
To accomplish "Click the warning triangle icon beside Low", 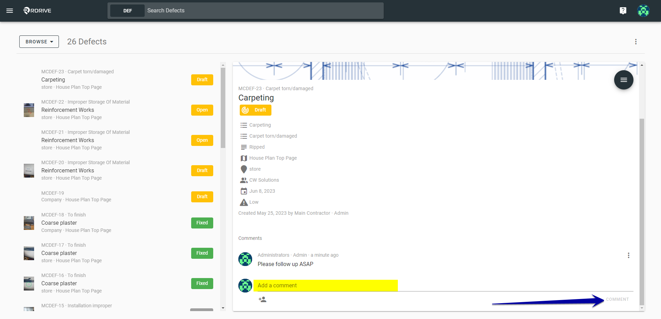I will (x=244, y=202).
